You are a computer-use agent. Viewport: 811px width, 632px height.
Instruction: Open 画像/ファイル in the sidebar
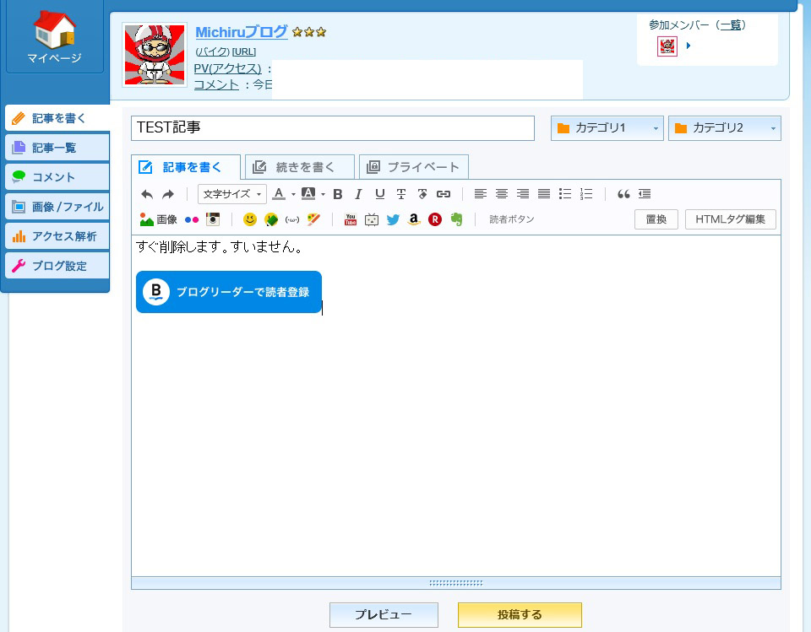click(57, 207)
